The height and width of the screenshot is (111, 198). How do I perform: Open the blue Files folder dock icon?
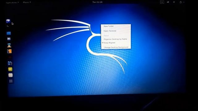[9, 33]
